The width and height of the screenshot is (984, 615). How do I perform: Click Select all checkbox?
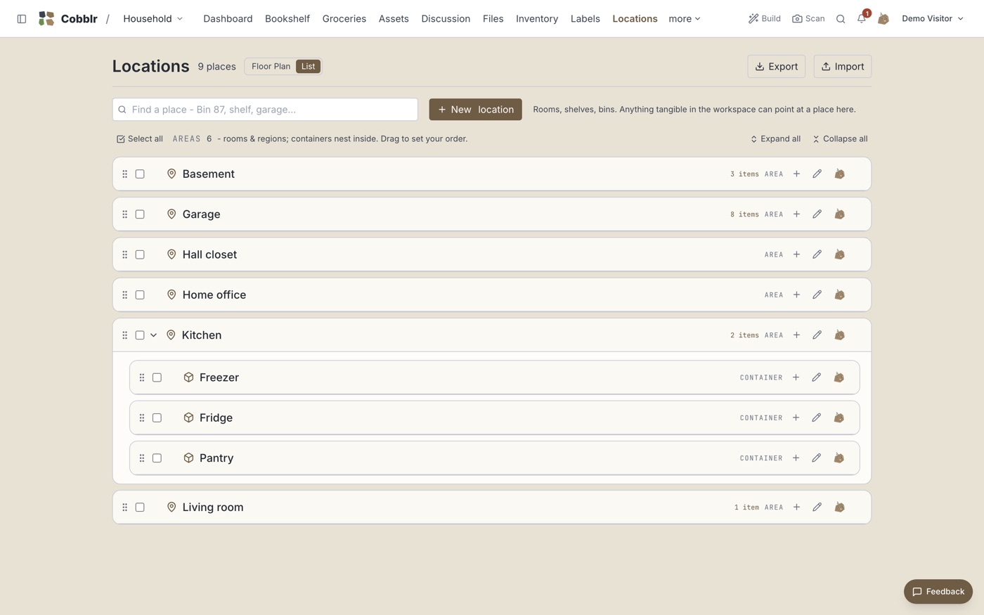[139, 139]
